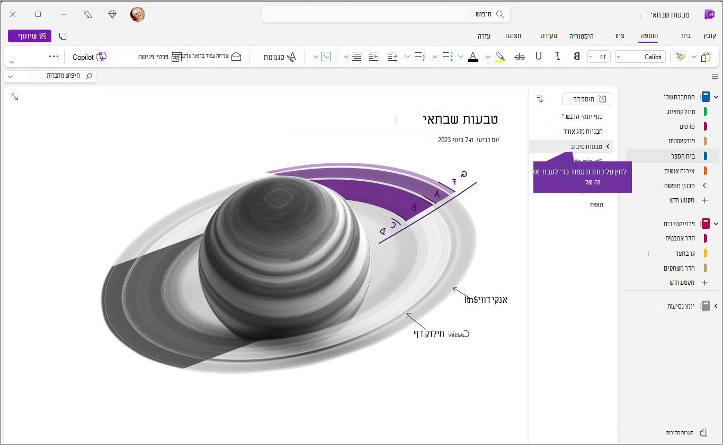Open the Styles (סגנונות) gallery
The width and height of the screenshot is (723, 445).
(280, 57)
